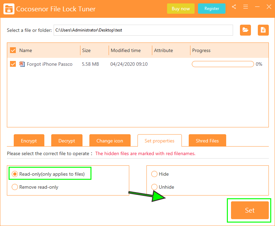
Task: Select the file name 'Forgot iPhone Passco'
Action: (49, 64)
